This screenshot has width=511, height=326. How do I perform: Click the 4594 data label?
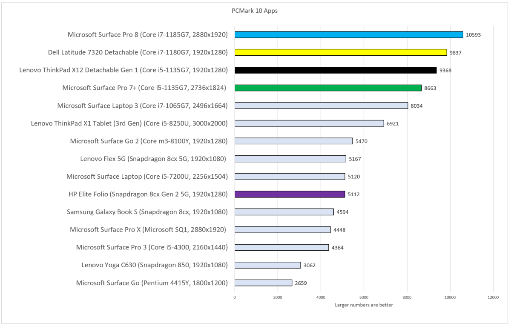[342, 212]
